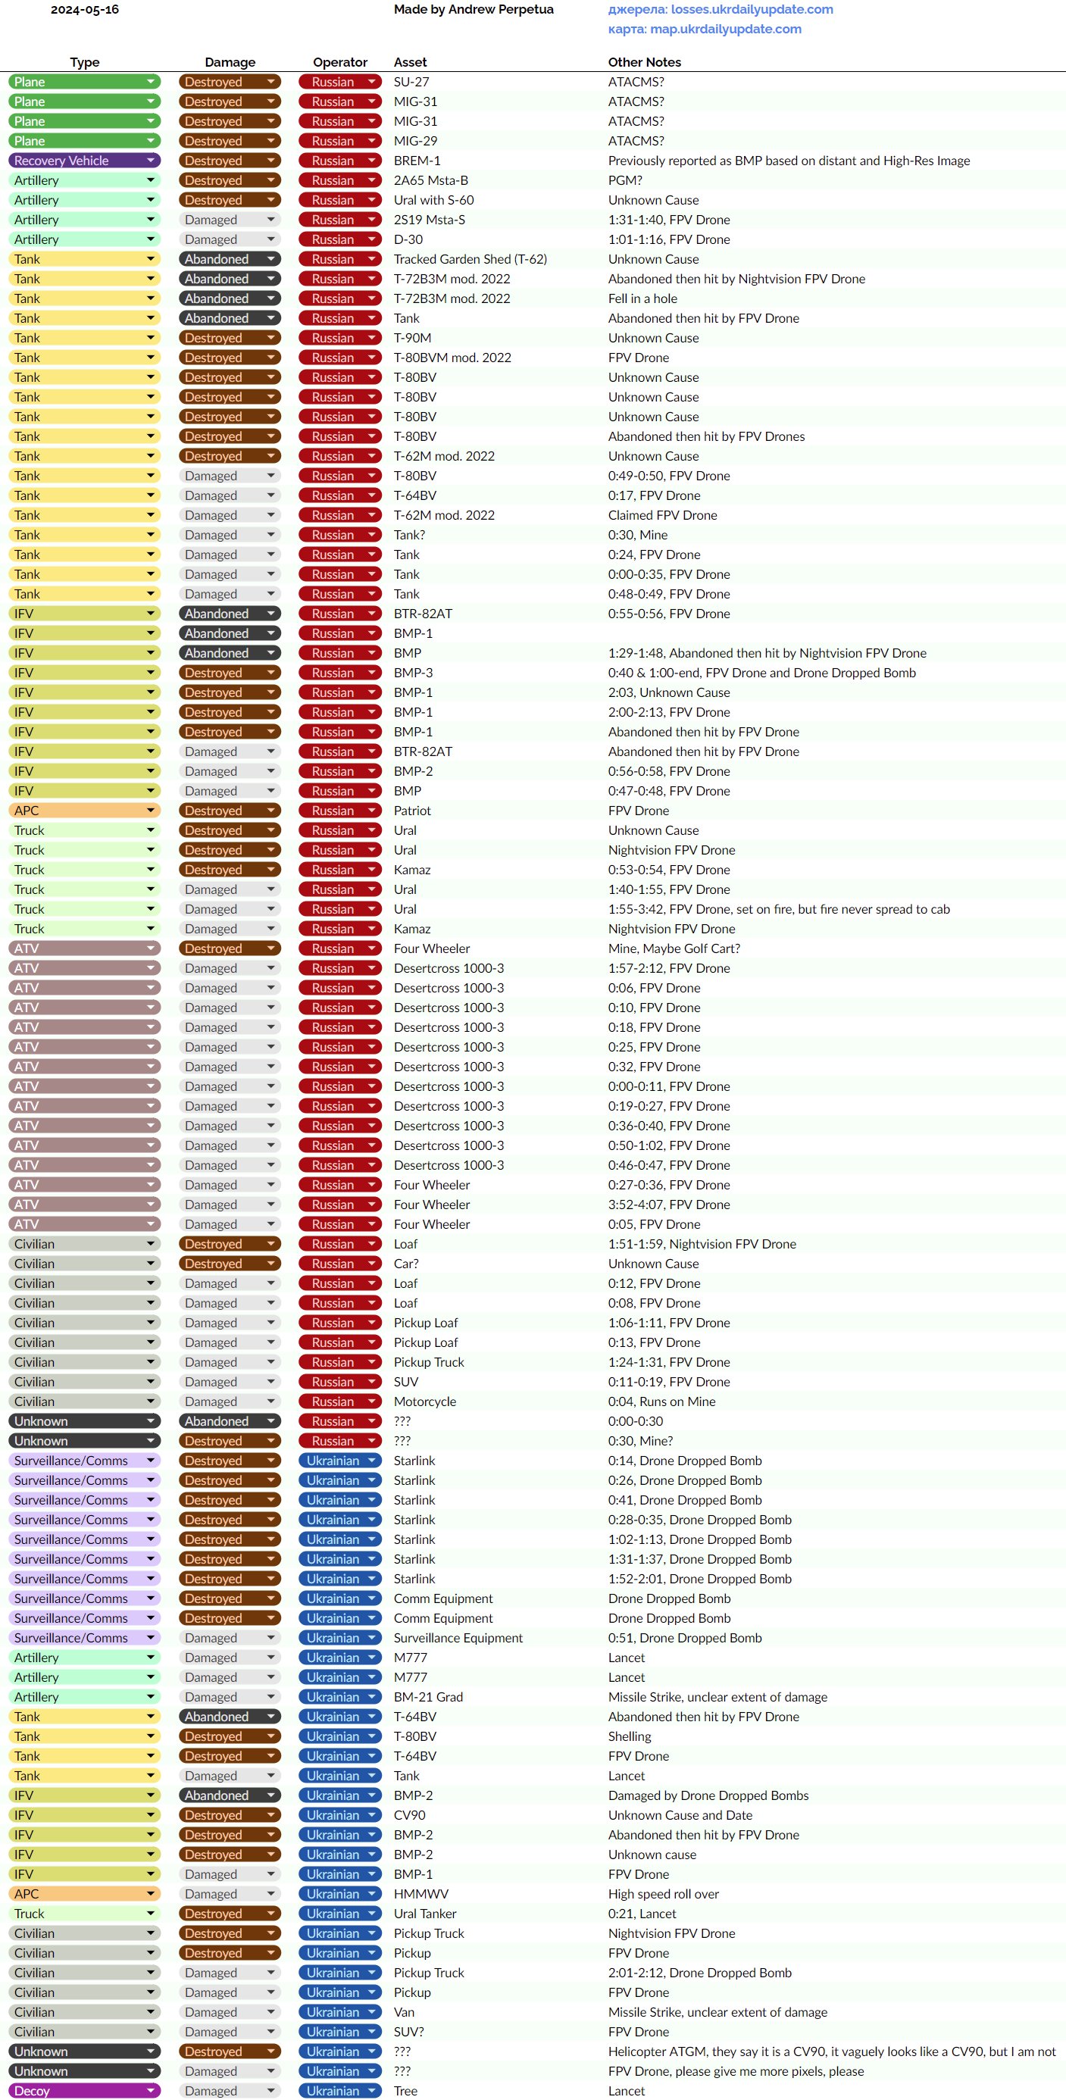The height and width of the screenshot is (2100, 1066).
Task: Open the Decoy type dropdown in the Tree row
Action: pos(85,2091)
